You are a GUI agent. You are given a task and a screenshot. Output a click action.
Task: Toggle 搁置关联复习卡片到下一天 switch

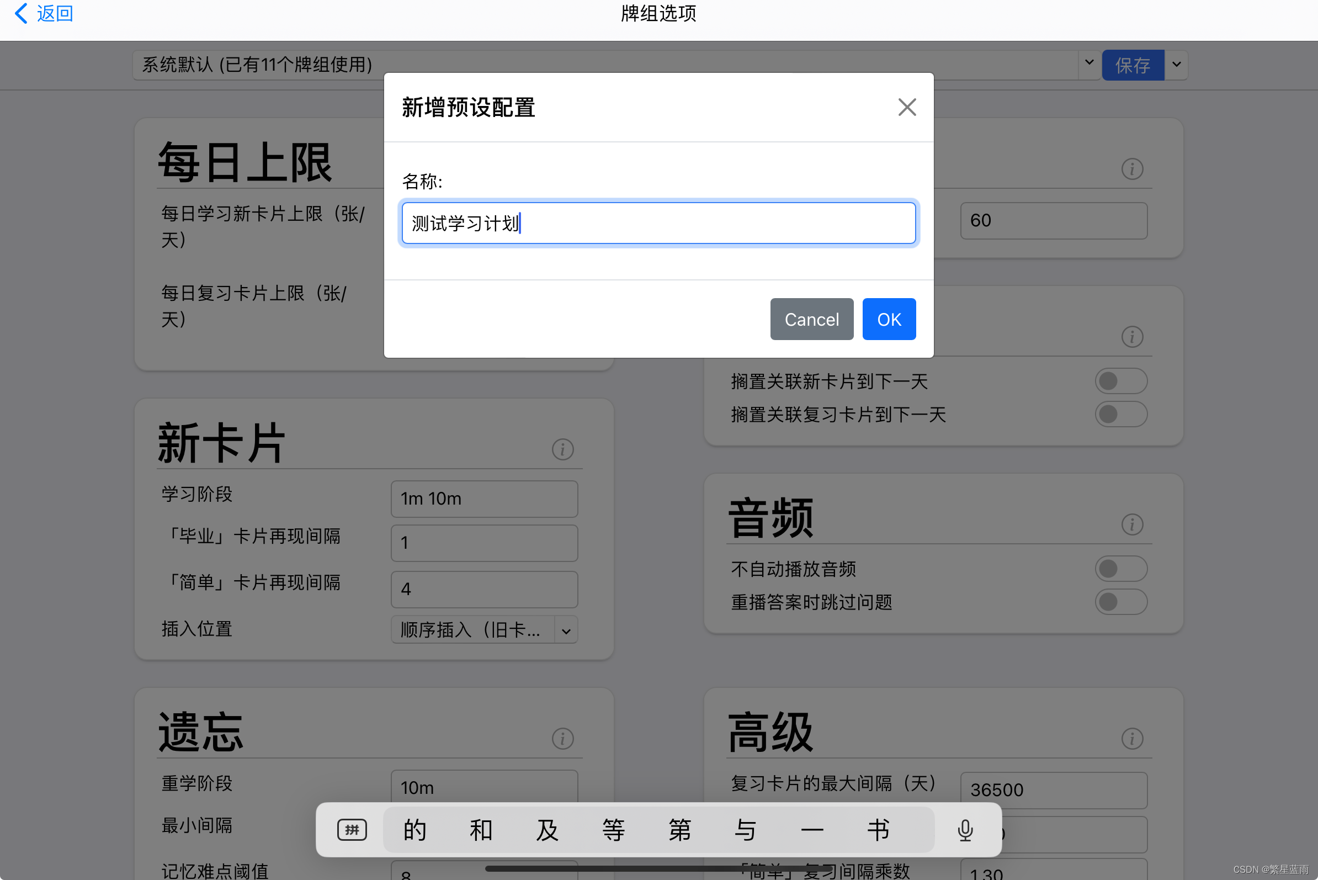(1120, 414)
